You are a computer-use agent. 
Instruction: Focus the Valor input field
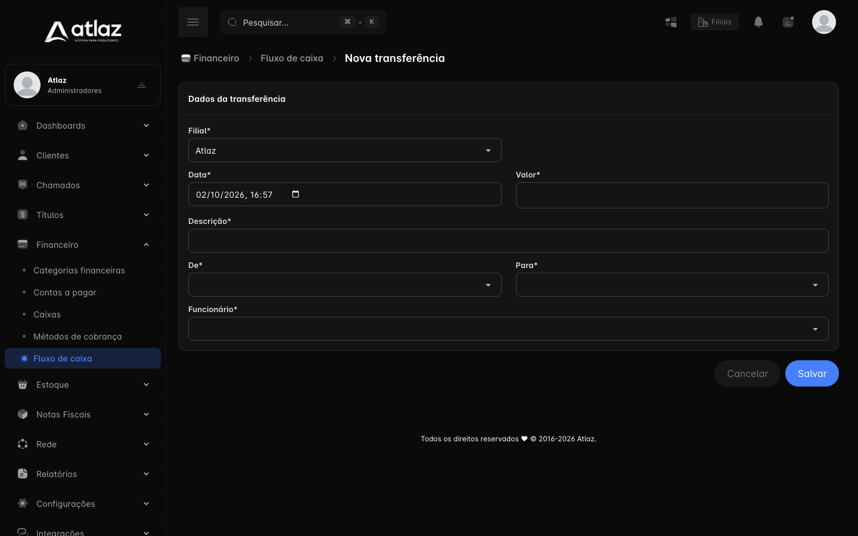click(x=672, y=195)
